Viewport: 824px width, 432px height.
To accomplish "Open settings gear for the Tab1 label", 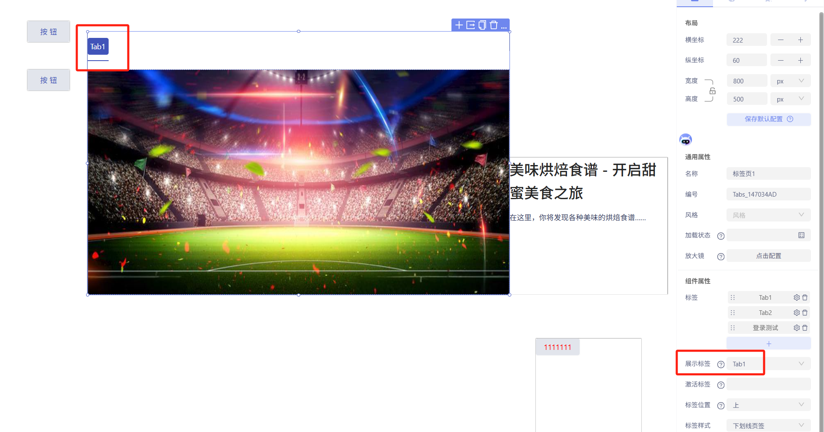I will coord(797,297).
